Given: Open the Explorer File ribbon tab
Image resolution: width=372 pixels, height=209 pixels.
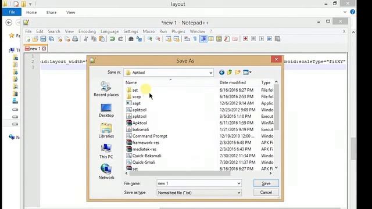Looking at the screenshot, I should point(12,12).
